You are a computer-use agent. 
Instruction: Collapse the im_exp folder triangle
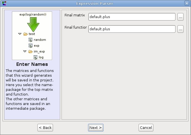pos(25,51)
